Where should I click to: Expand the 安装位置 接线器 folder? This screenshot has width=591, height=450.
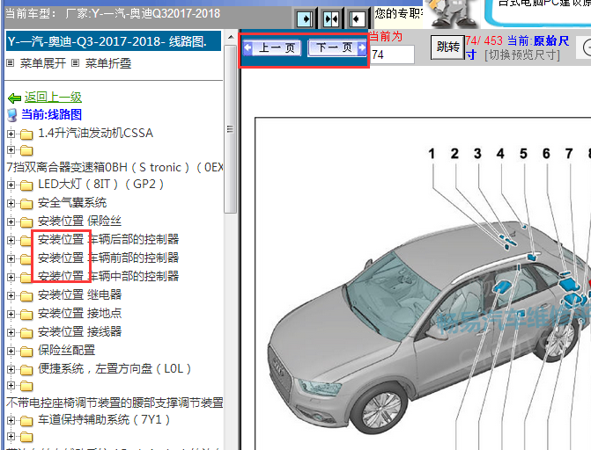pyautogui.click(x=11, y=332)
